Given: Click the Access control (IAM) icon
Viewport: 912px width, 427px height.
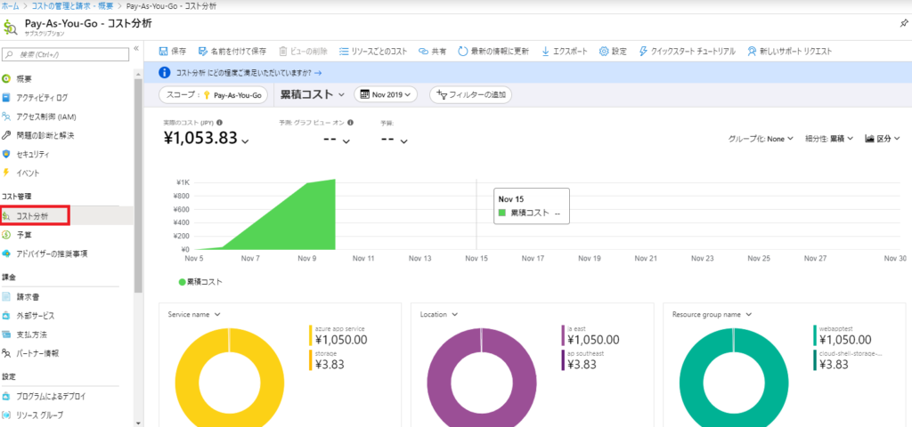Looking at the screenshot, I should point(6,117).
